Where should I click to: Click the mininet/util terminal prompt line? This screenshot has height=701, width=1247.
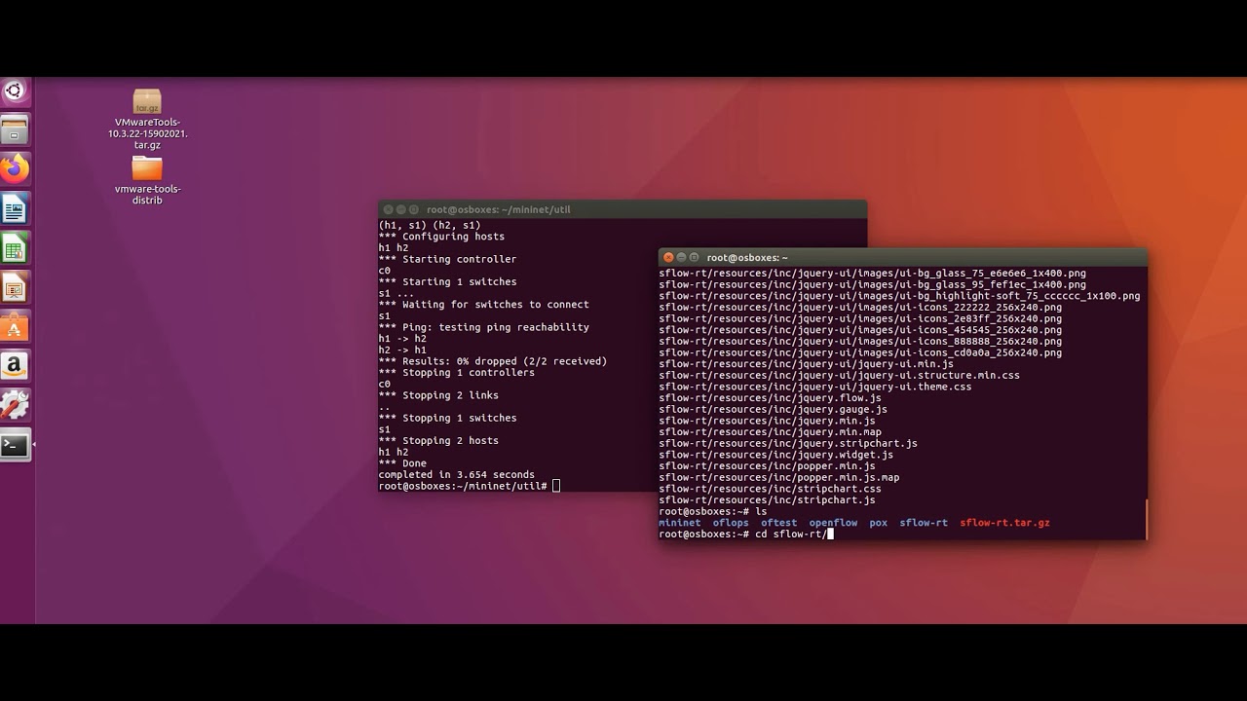tap(469, 486)
